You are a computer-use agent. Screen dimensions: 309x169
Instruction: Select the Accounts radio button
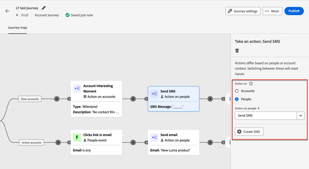tap(237, 91)
